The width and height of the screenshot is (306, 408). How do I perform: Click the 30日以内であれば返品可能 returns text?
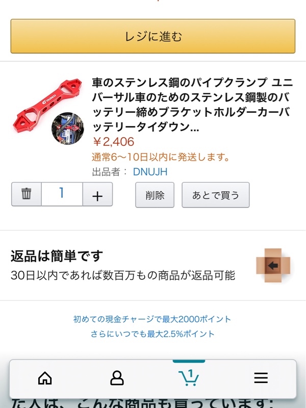(123, 275)
